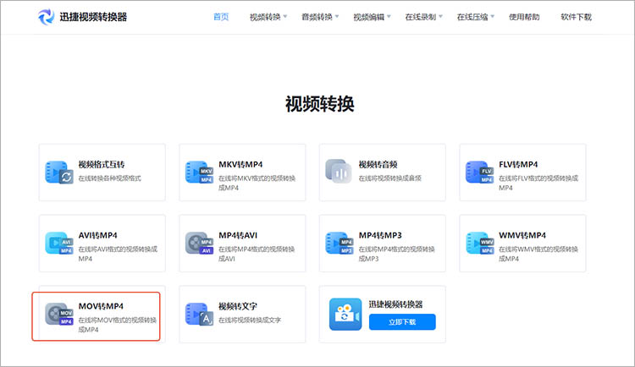This screenshot has height=367, width=635.
Task: Open the 音频转换 nav menu
Action: pyautogui.click(x=317, y=17)
